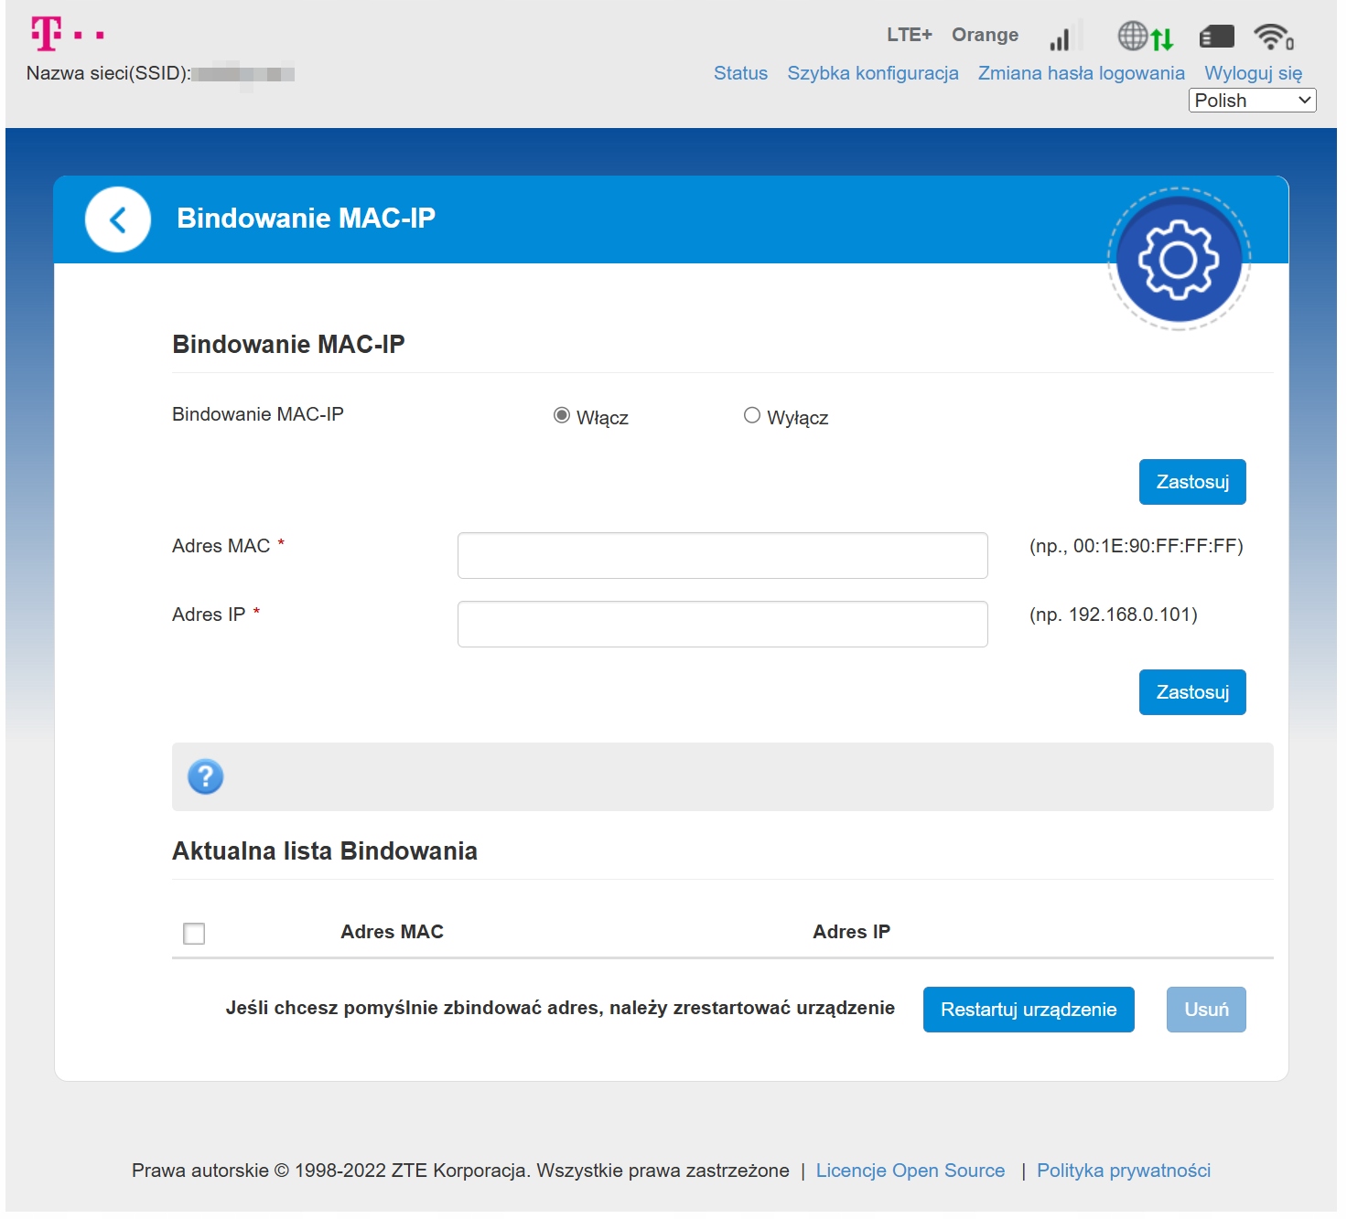1347x1219 pixels.
Task: Select the Wyłącz radio button
Action: [x=752, y=416]
